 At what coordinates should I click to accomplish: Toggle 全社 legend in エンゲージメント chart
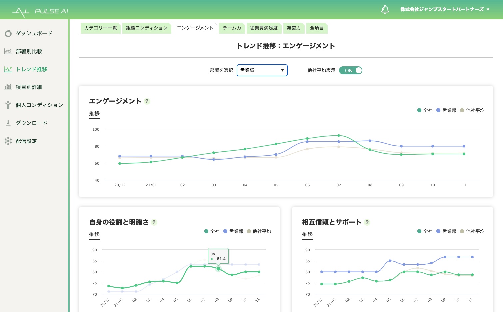(x=425, y=110)
